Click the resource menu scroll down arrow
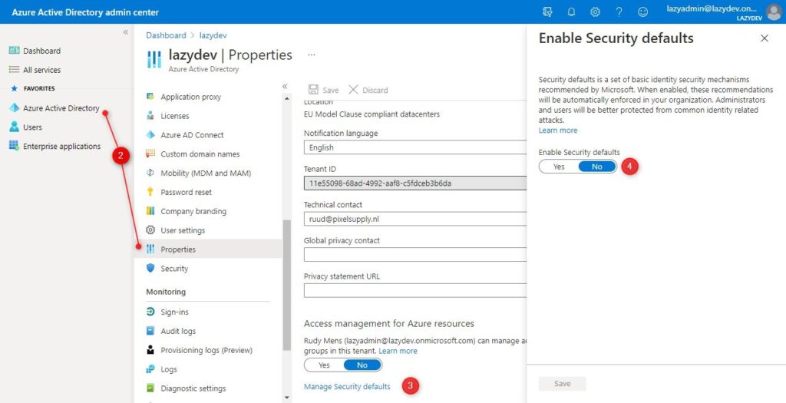Screen dimensions: 786x403 coord(287,398)
